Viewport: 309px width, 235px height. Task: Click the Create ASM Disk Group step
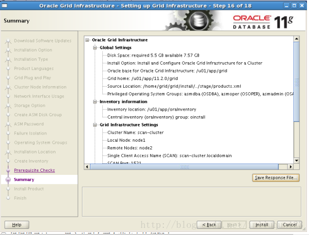[x=38, y=115]
